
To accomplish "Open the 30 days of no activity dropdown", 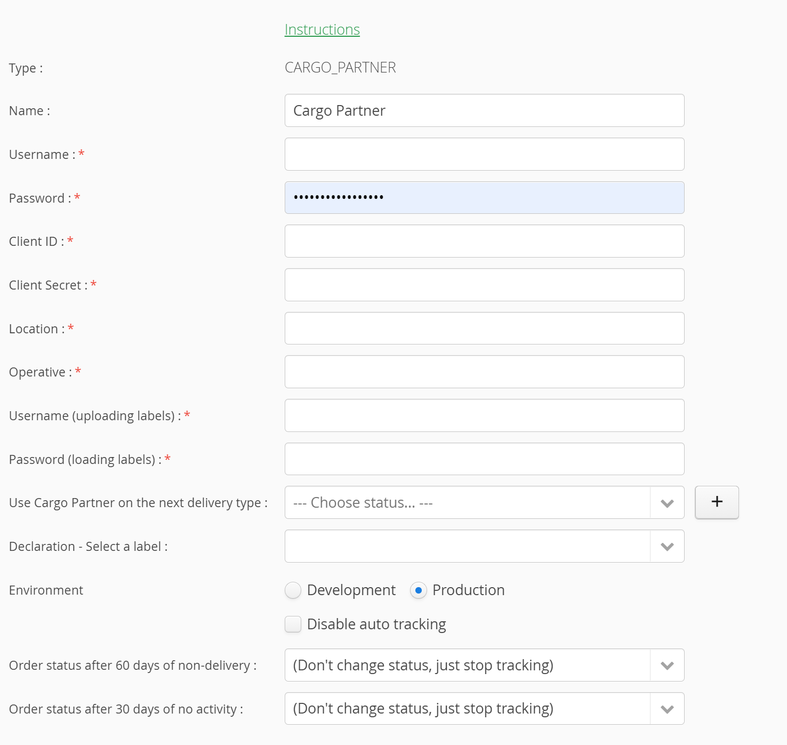I will (x=484, y=709).
